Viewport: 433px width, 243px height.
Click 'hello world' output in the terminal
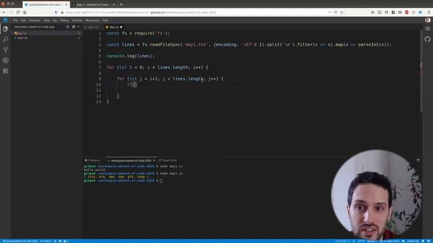[x=94, y=170]
